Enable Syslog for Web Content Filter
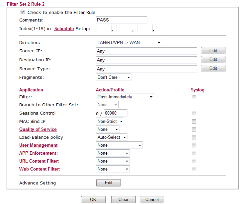This screenshot has height=204, width=247. click(194, 169)
